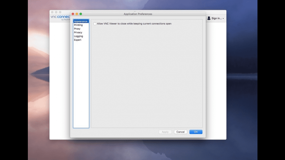Click the Application Preferences title bar
The height and width of the screenshot is (160, 285).
click(x=138, y=14)
